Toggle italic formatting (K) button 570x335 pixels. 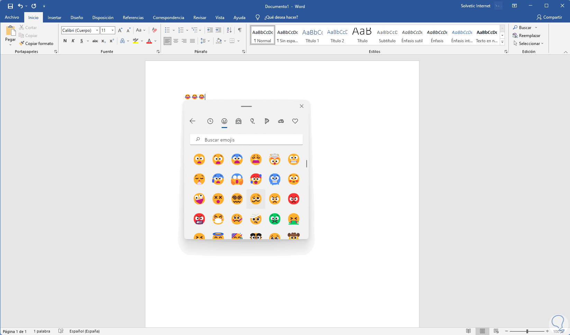point(73,41)
